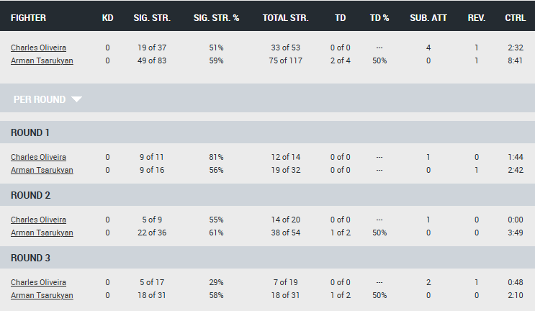
Task: Click the FIGHTER column header
Action: (28, 18)
